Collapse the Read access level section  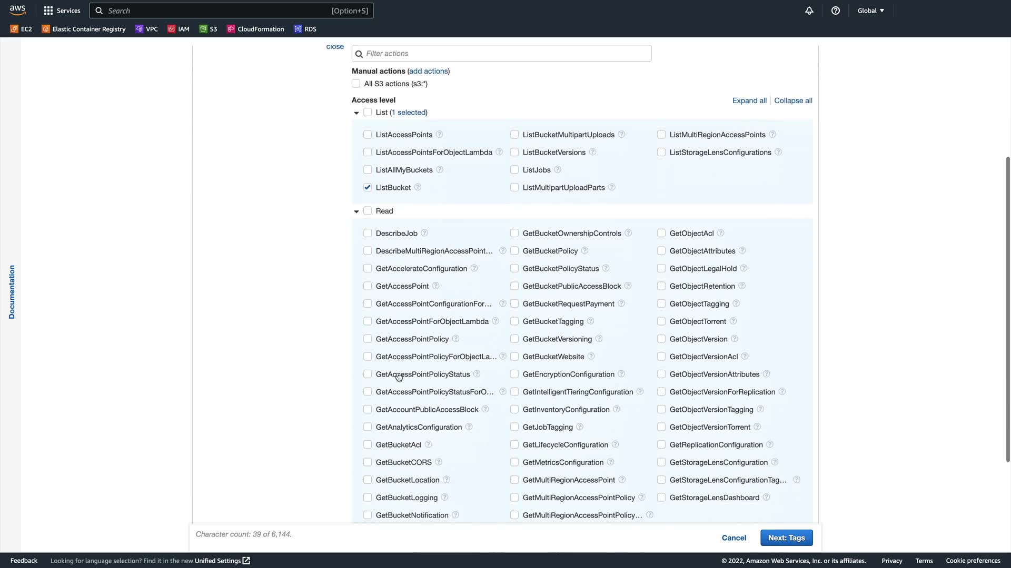point(356,211)
